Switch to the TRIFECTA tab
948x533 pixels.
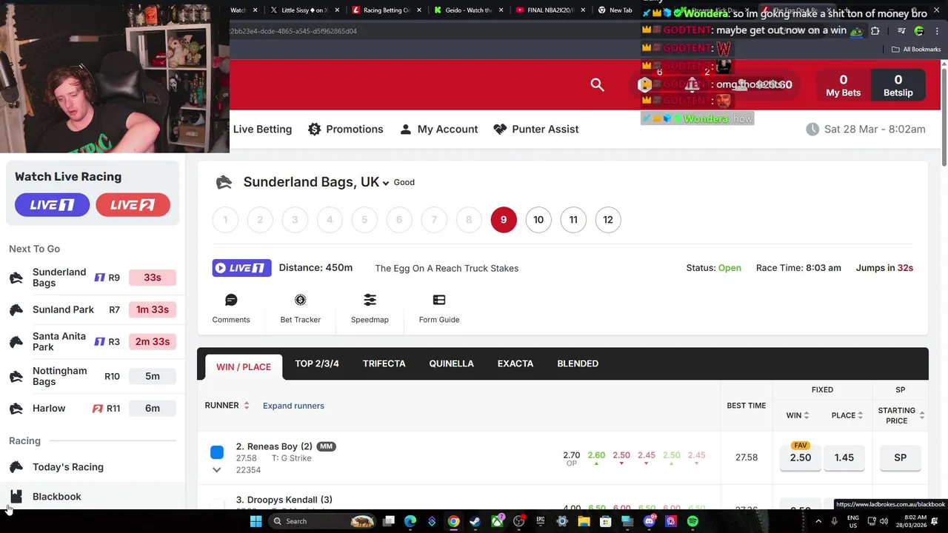(384, 363)
